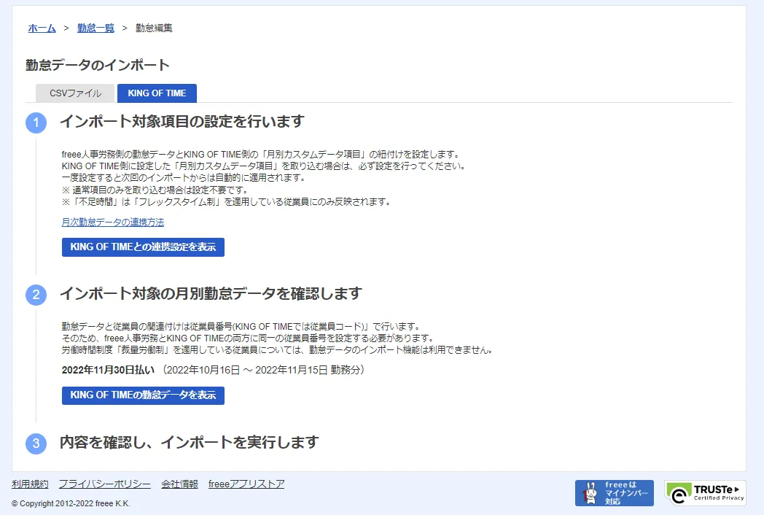Click KING OF TIMEの勤怠データを表示 button
764x515 pixels.
click(x=143, y=395)
